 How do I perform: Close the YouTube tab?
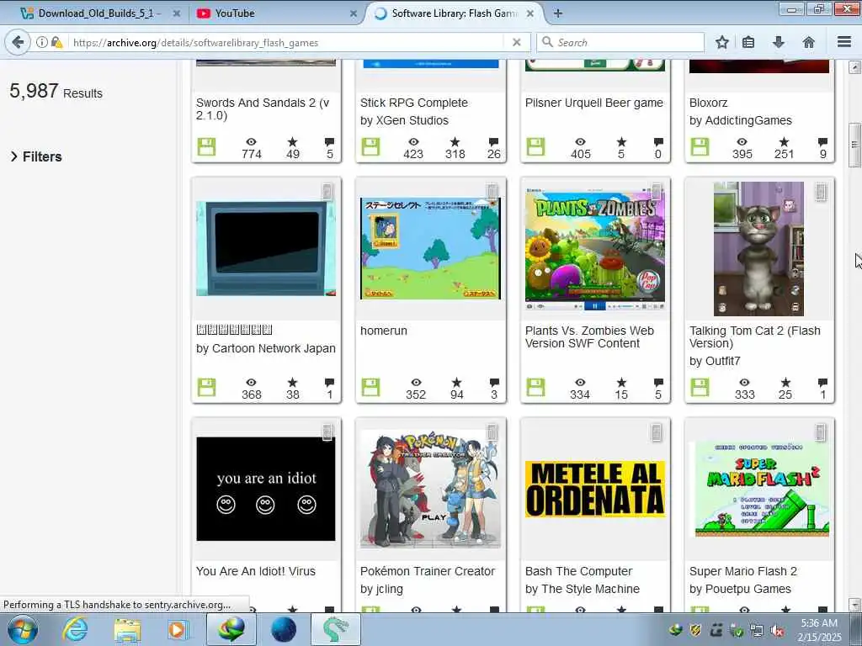click(353, 13)
